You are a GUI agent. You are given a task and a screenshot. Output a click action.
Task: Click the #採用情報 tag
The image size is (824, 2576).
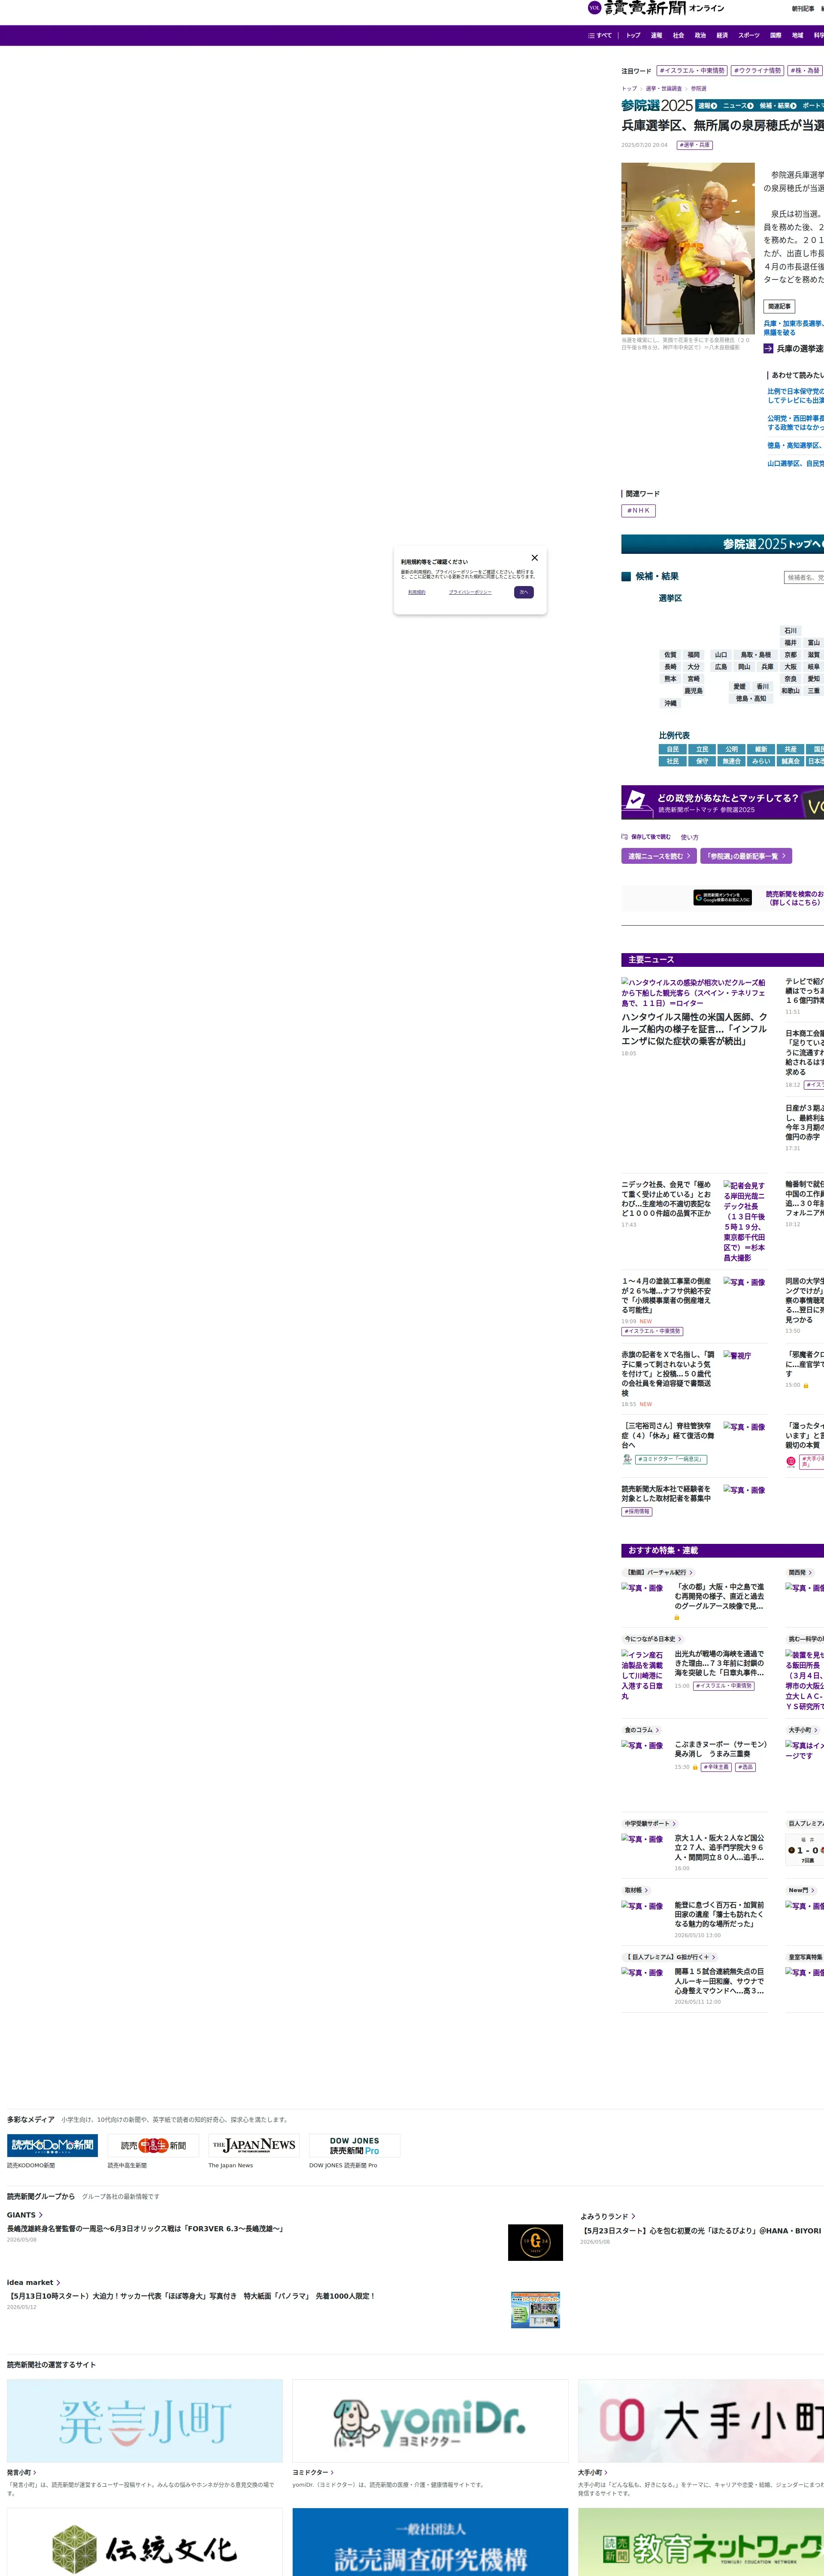tap(637, 1512)
